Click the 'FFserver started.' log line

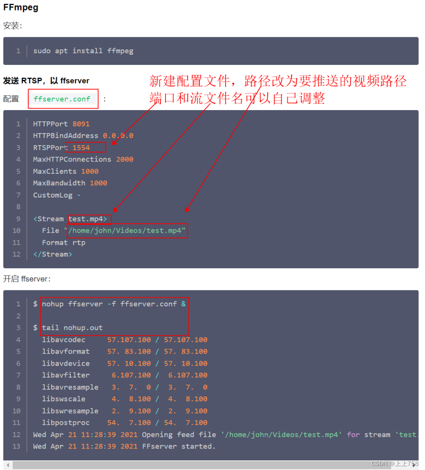pyautogui.click(x=124, y=446)
